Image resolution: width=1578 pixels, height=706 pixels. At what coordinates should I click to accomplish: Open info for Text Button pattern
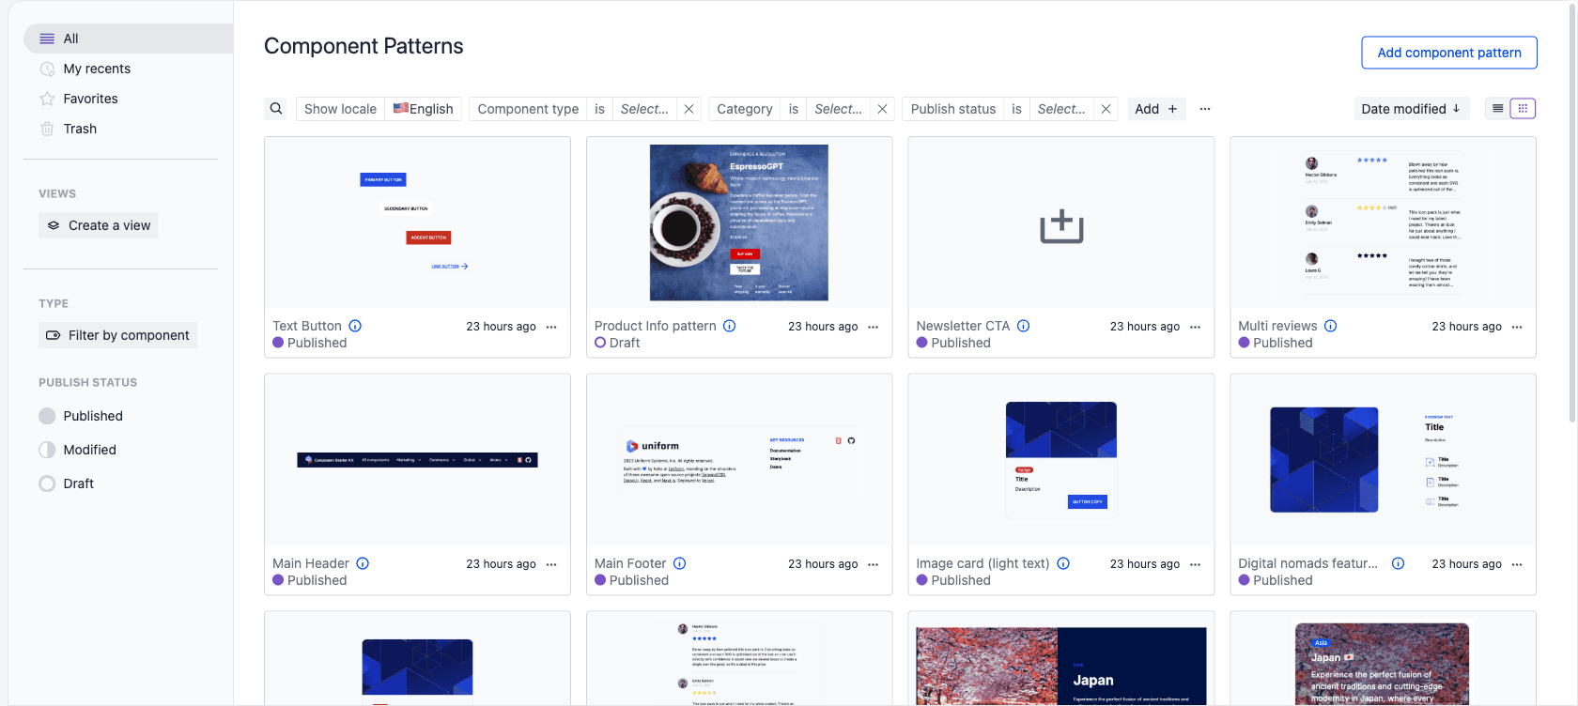tap(355, 326)
